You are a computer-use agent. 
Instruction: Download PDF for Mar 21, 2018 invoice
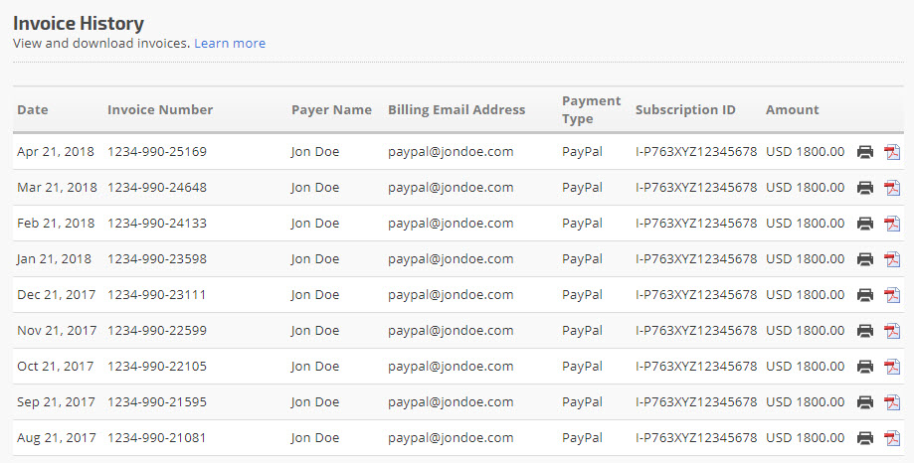coord(892,188)
